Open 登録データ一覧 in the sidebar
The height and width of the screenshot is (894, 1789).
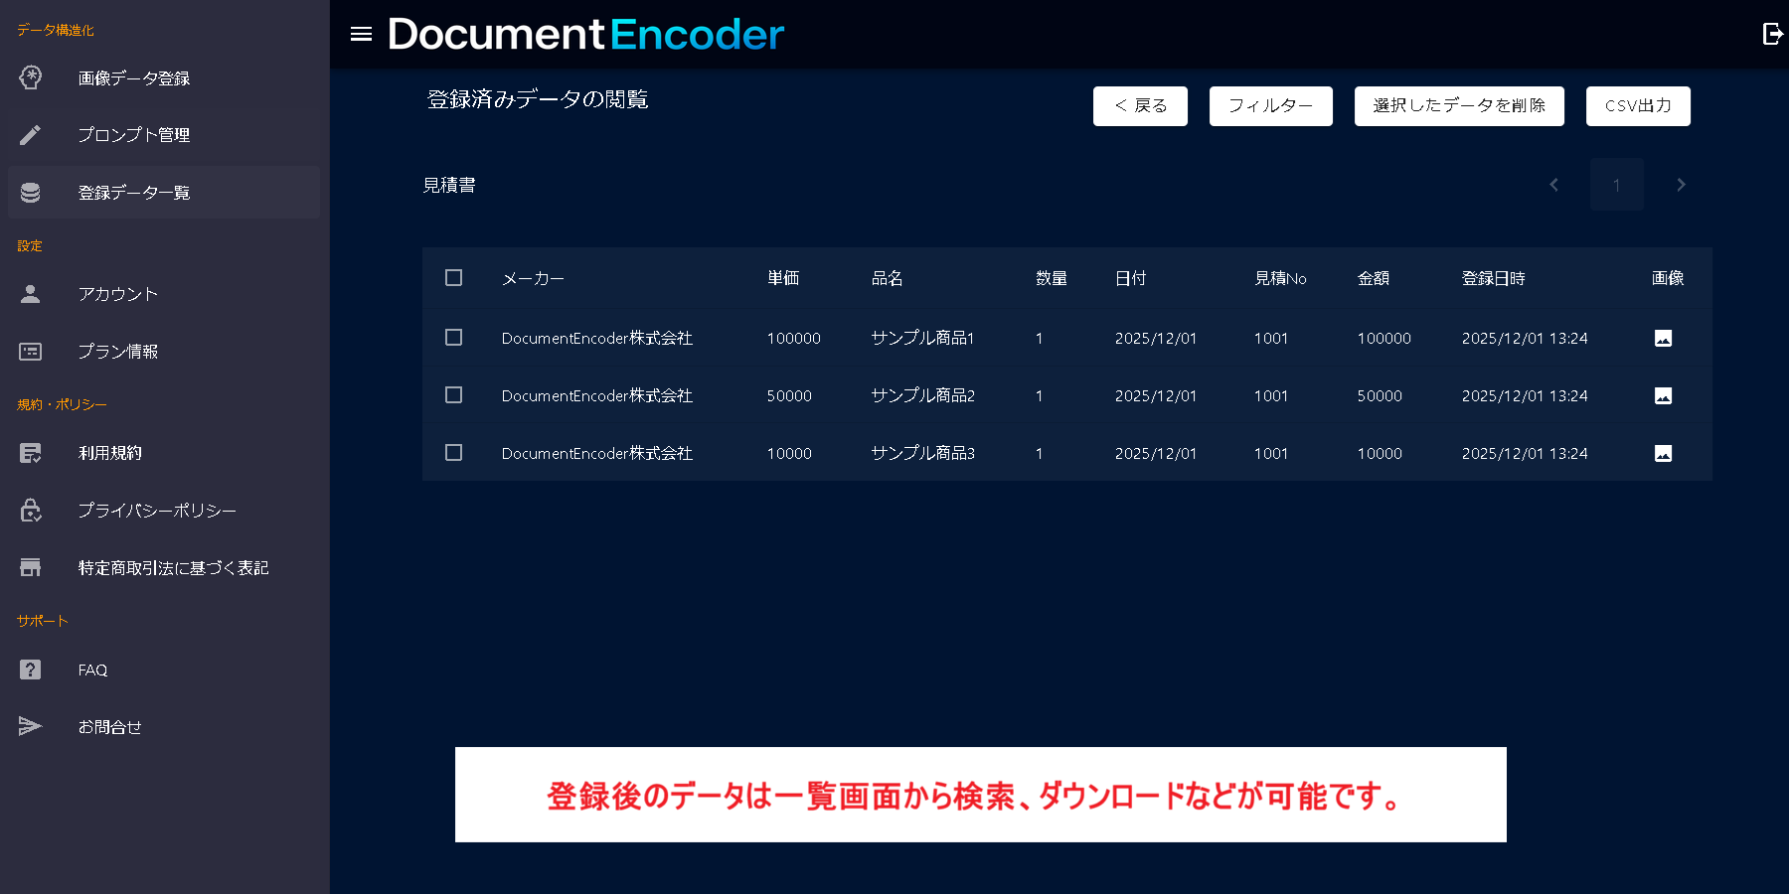point(134,193)
